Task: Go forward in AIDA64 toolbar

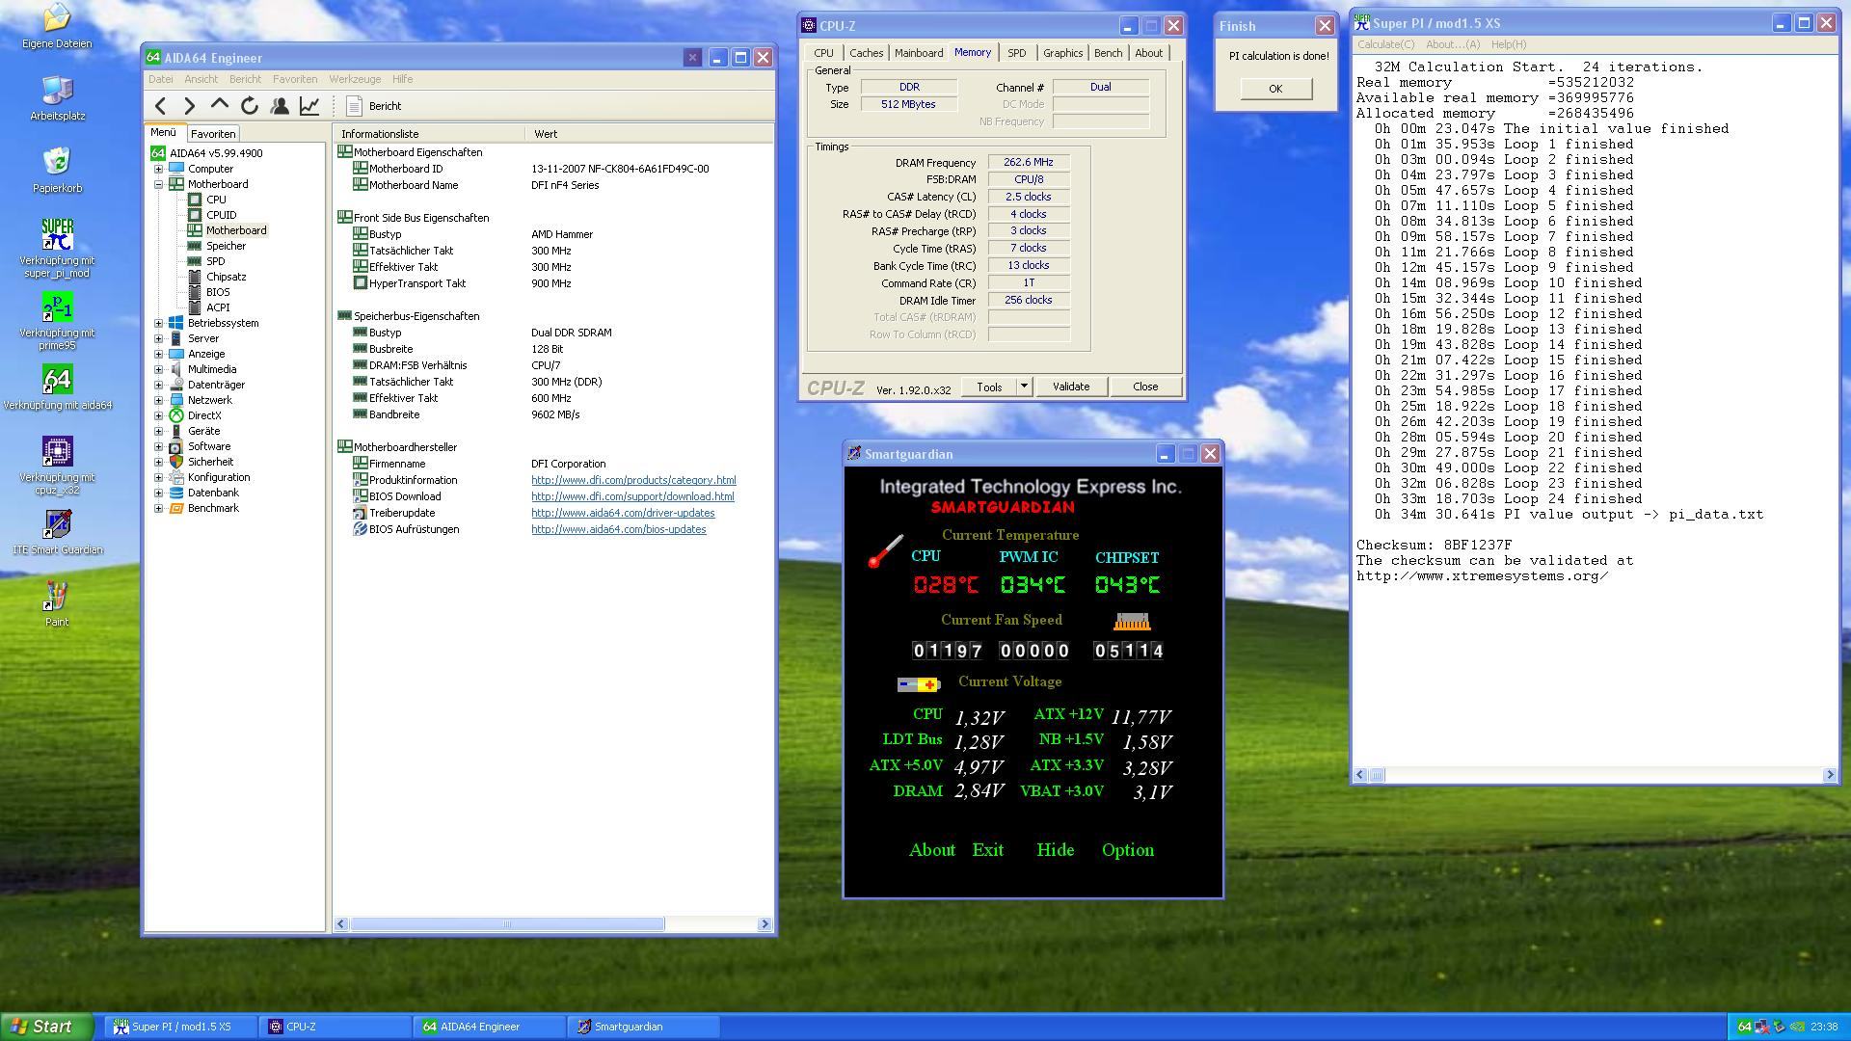Action: [x=190, y=106]
